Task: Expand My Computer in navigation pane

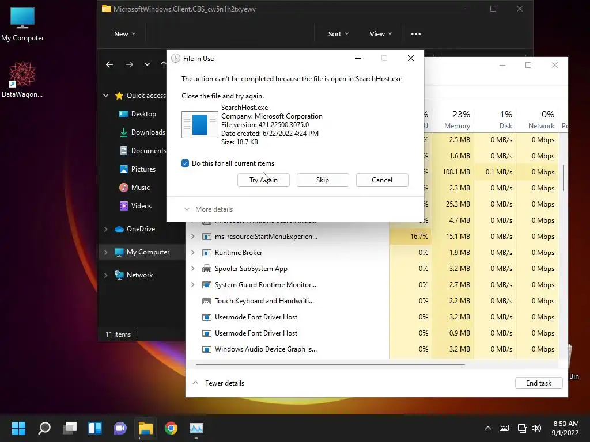Action: point(106,252)
